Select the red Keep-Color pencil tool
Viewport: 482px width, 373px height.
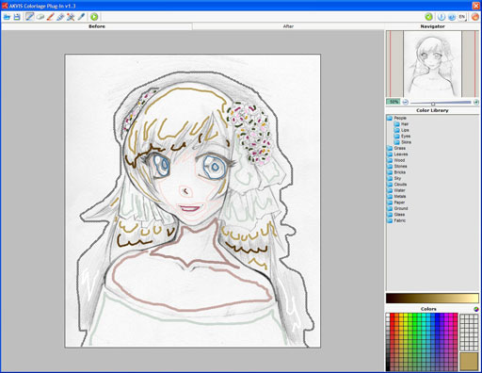(50, 17)
